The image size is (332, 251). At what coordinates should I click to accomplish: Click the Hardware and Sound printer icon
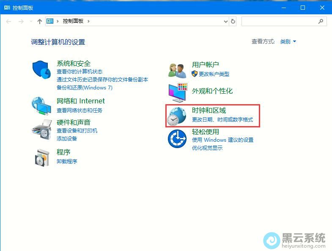click(x=41, y=129)
